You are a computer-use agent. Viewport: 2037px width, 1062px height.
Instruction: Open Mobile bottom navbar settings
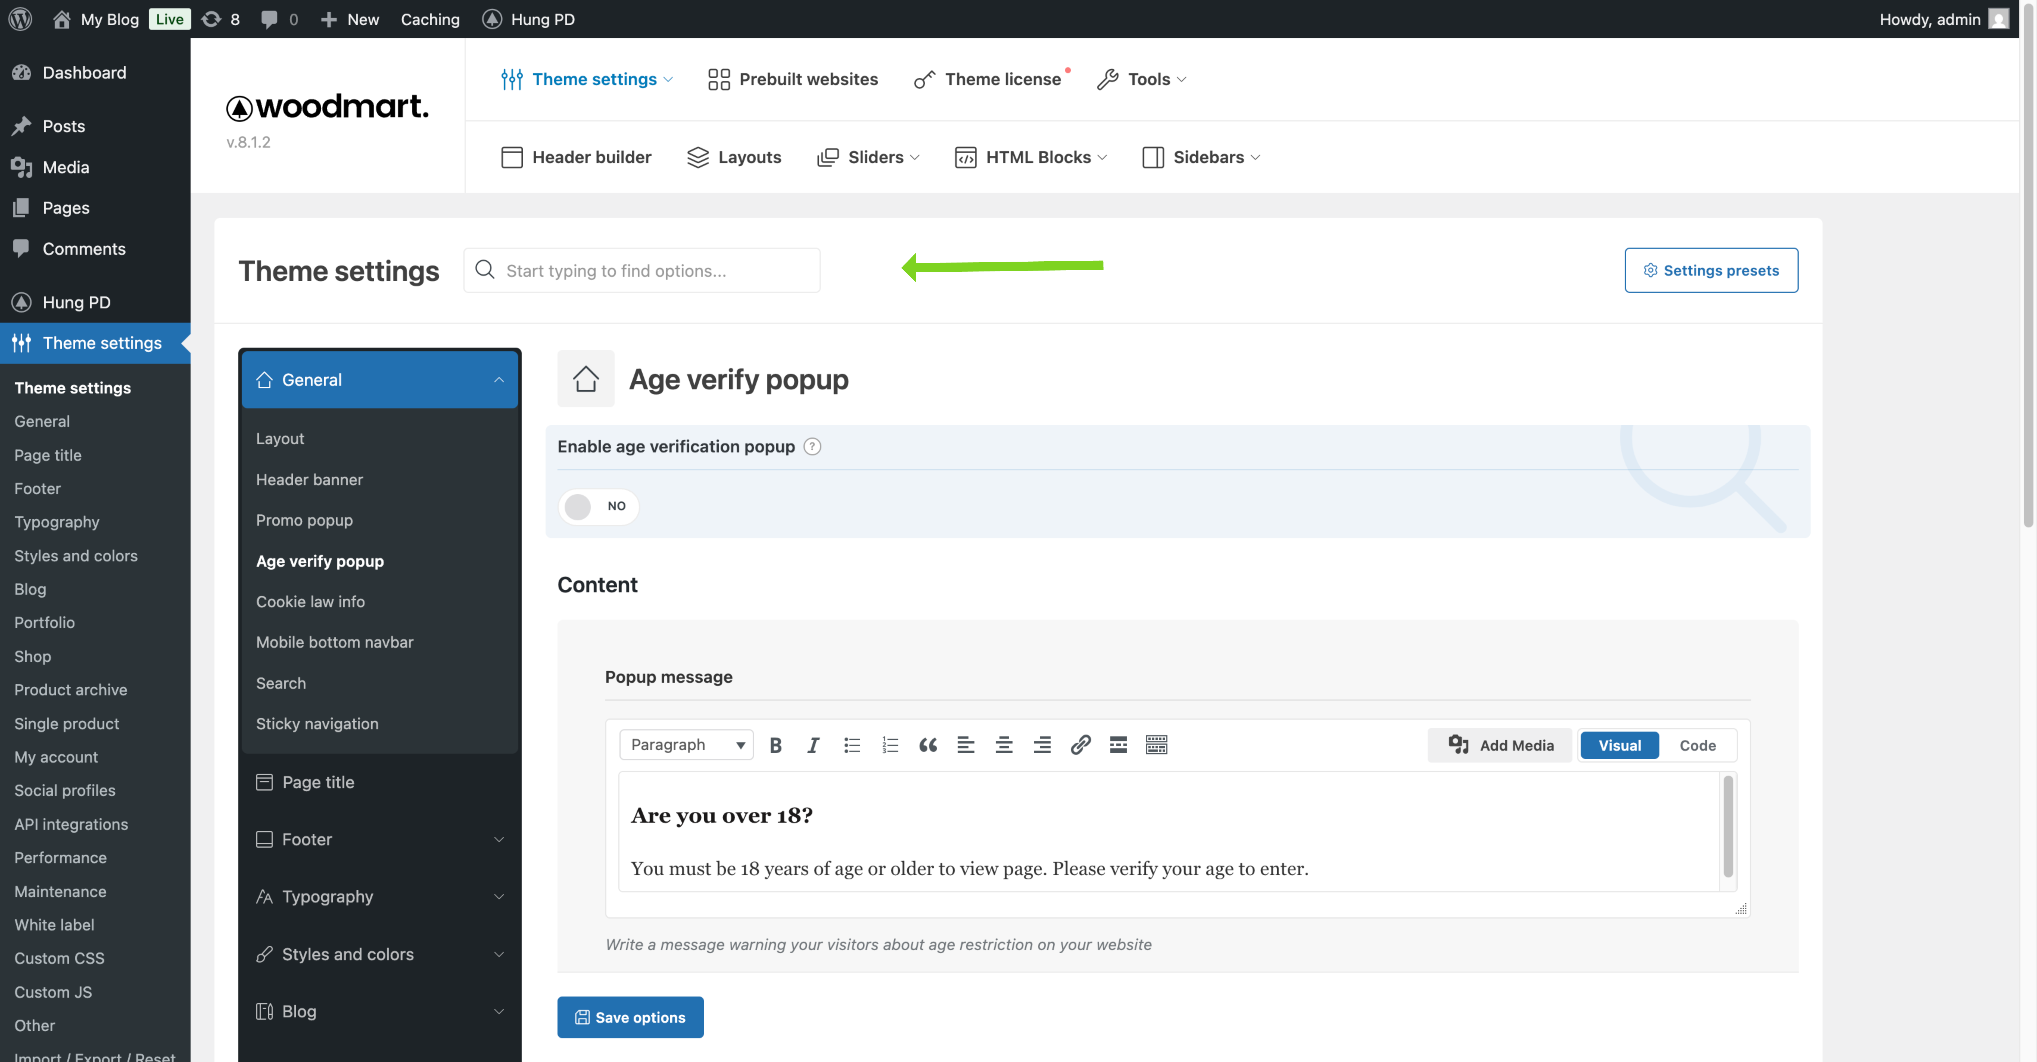[x=334, y=642]
